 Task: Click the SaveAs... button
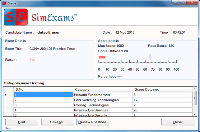[58, 122]
